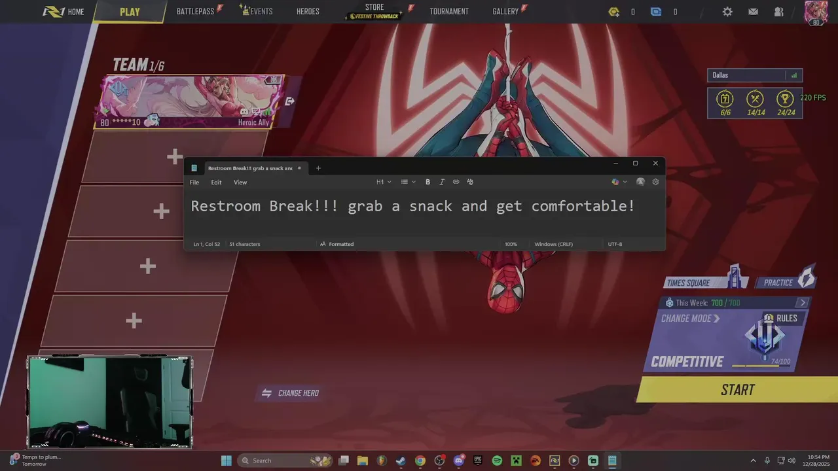Open OBS Studio from taskbar
This screenshot has width=838, height=471.
pos(439,461)
